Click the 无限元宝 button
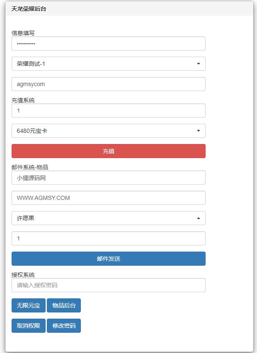The image size is (257, 353). point(29,305)
